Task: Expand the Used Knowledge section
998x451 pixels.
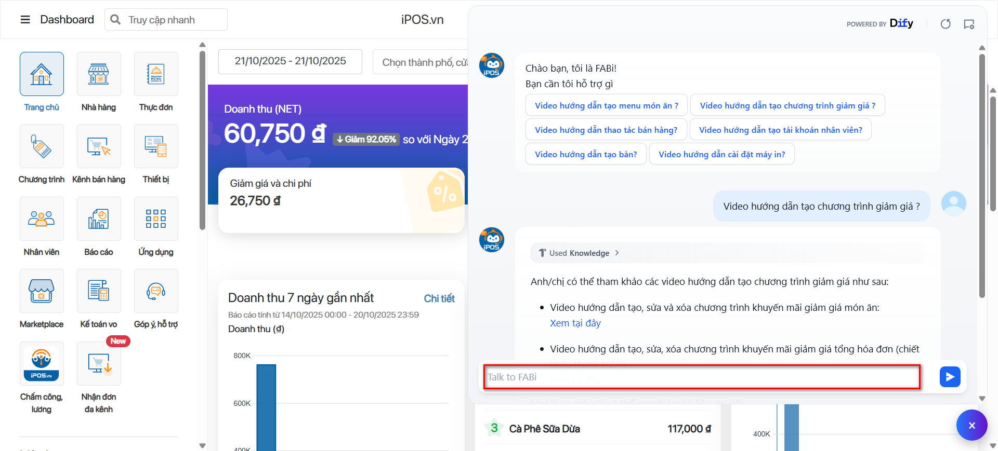Action: pos(579,253)
